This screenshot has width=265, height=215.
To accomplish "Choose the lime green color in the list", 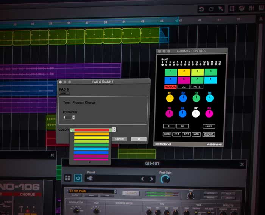I will (91, 141).
